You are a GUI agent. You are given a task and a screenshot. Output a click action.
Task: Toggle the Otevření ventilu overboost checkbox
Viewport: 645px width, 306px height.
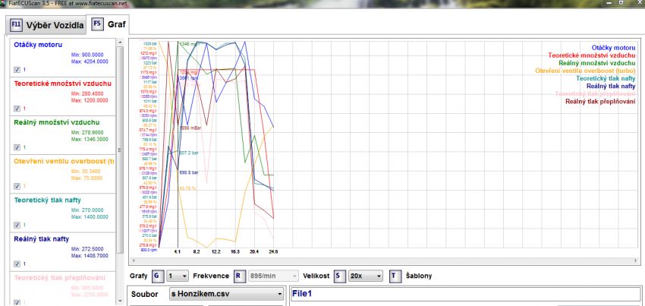17,185
